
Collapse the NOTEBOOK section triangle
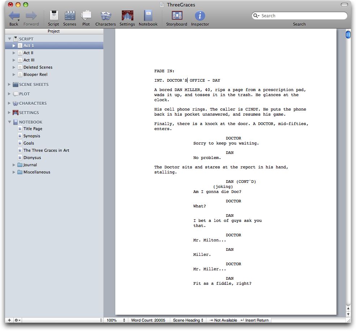pyautogui.click(x=9, y=122)
